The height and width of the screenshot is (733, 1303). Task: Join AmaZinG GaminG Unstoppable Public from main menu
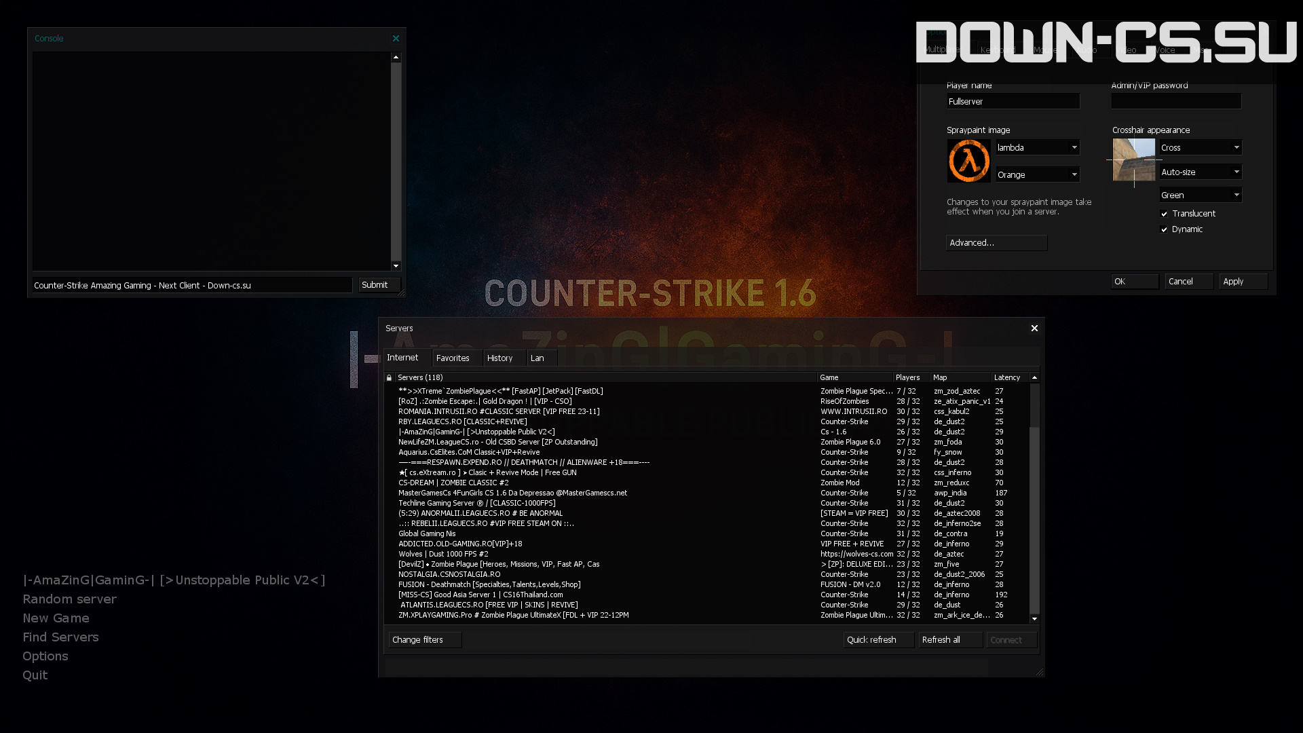[174, 580]
